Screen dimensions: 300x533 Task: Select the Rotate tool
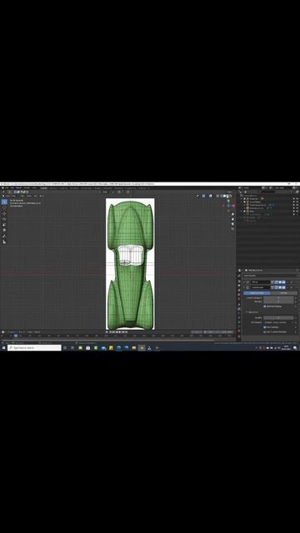(4, 219)
